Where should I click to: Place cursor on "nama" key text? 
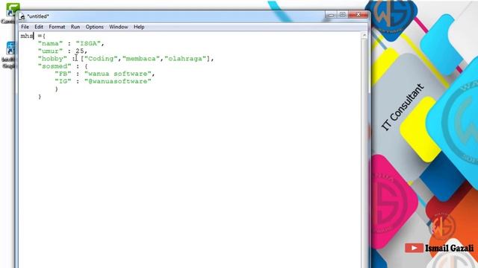pos(50,43)
